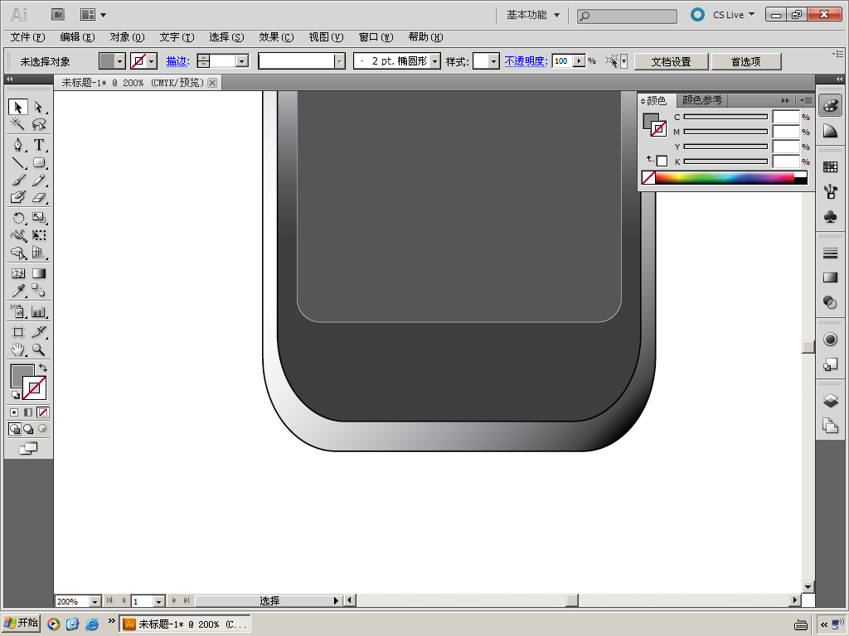Activate the Zoom magnifier tool
Viewport: 849px width, 636px height.
pos(38,350)
